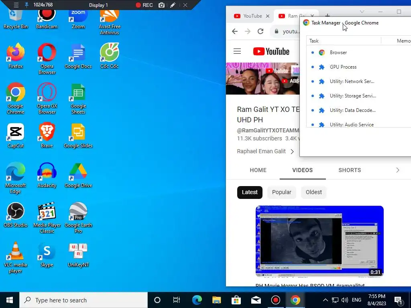411x308 pixels.
Task: Switch to the SHORTS channel tab
Action: 350,170
